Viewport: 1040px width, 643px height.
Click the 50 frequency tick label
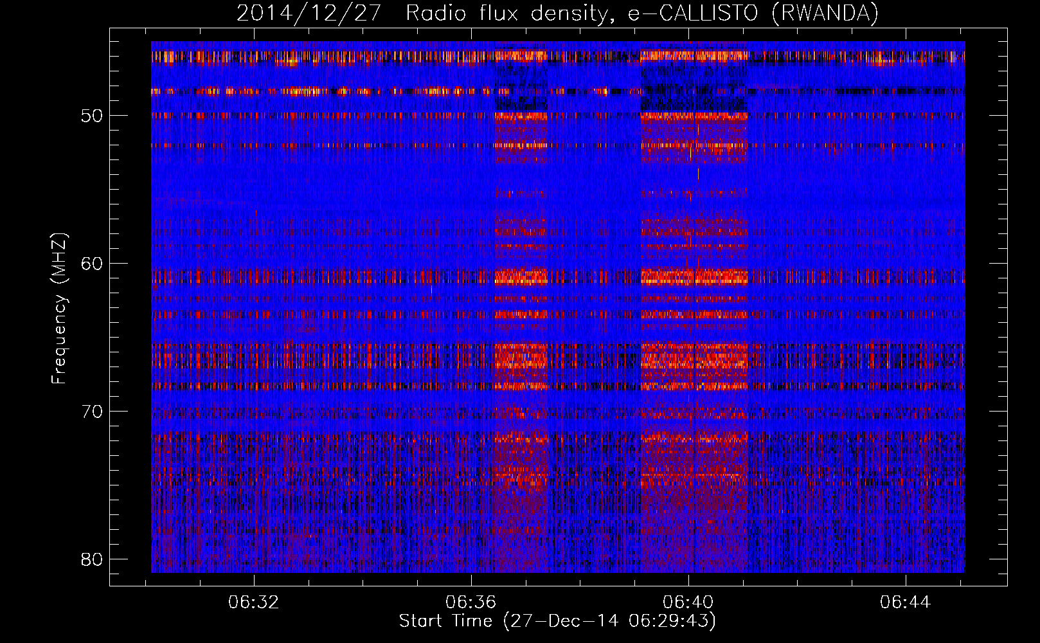pyautogui.click(x=92, y=116)
